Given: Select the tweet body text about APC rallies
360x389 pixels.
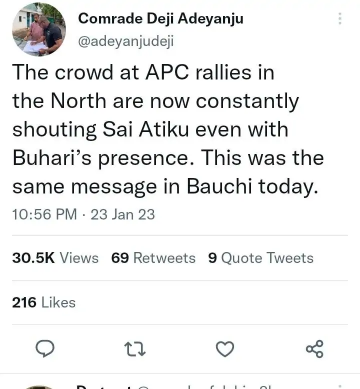Looking at the screenshot, I should [x=167, y=129].
